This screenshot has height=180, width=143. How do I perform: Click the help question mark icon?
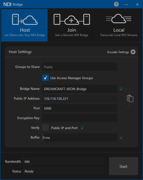[116, 4]
